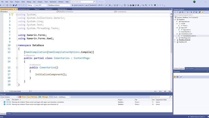Open the Entire Solution scope dropdown
Screen dimensions: 209x118
9,97
